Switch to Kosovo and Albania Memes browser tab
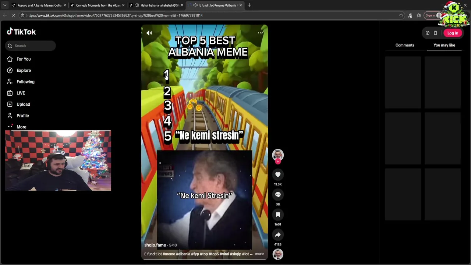The width and height of the screenshot is (471, 265). 39,5
